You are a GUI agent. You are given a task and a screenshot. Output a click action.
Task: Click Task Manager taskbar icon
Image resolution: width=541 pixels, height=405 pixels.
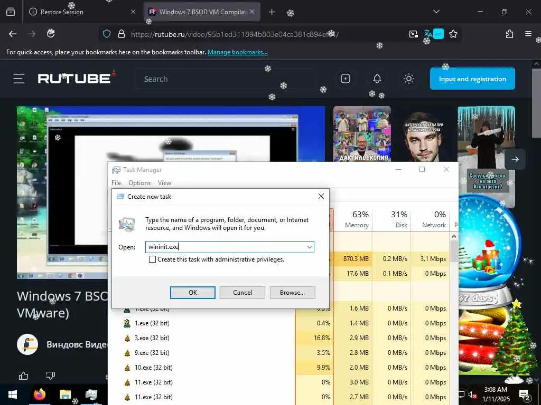coord(91,394)
